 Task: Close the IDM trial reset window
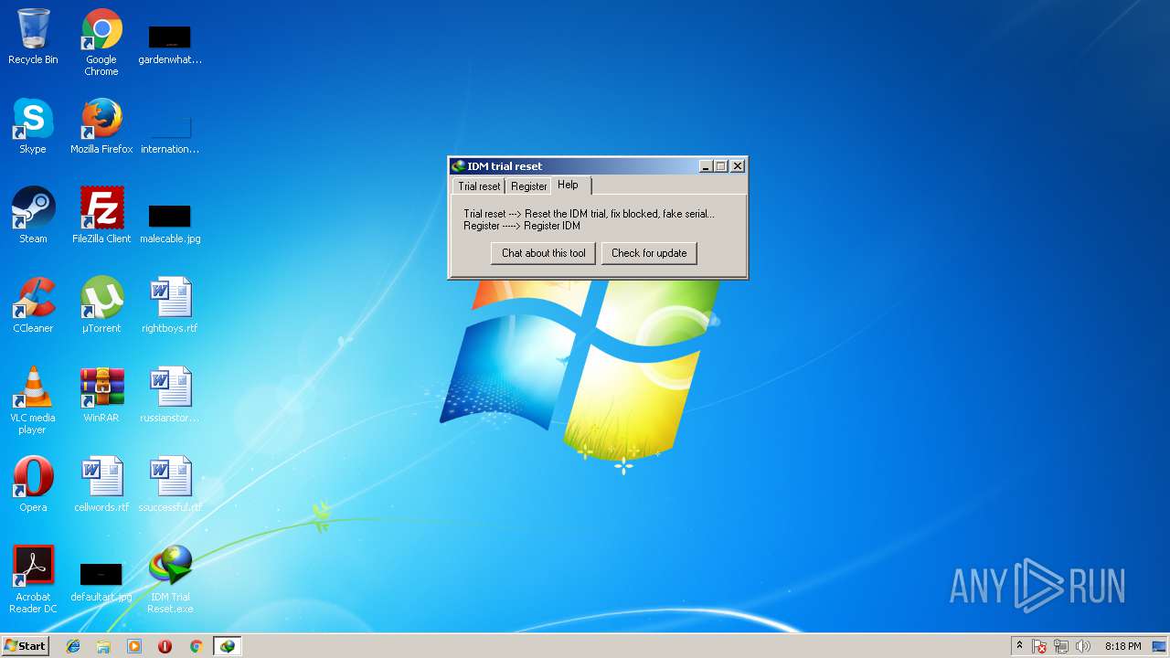[738, 166]
